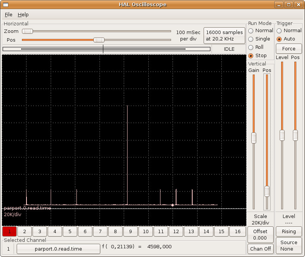Image resolution: width=305 pixels, height=257 pixels.
Task: Click the trigger Pos slider handle
Action: (295, 135)
